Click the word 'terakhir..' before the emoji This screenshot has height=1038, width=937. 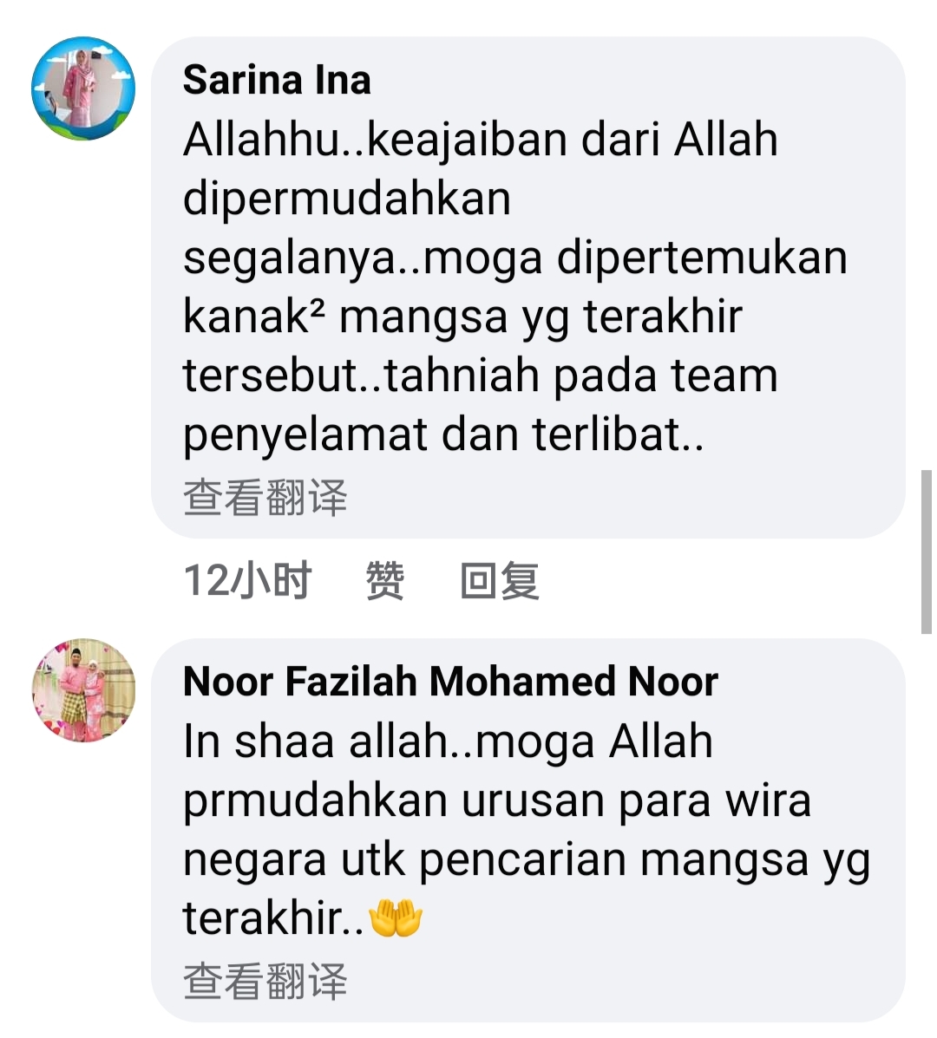click(273, 918)
